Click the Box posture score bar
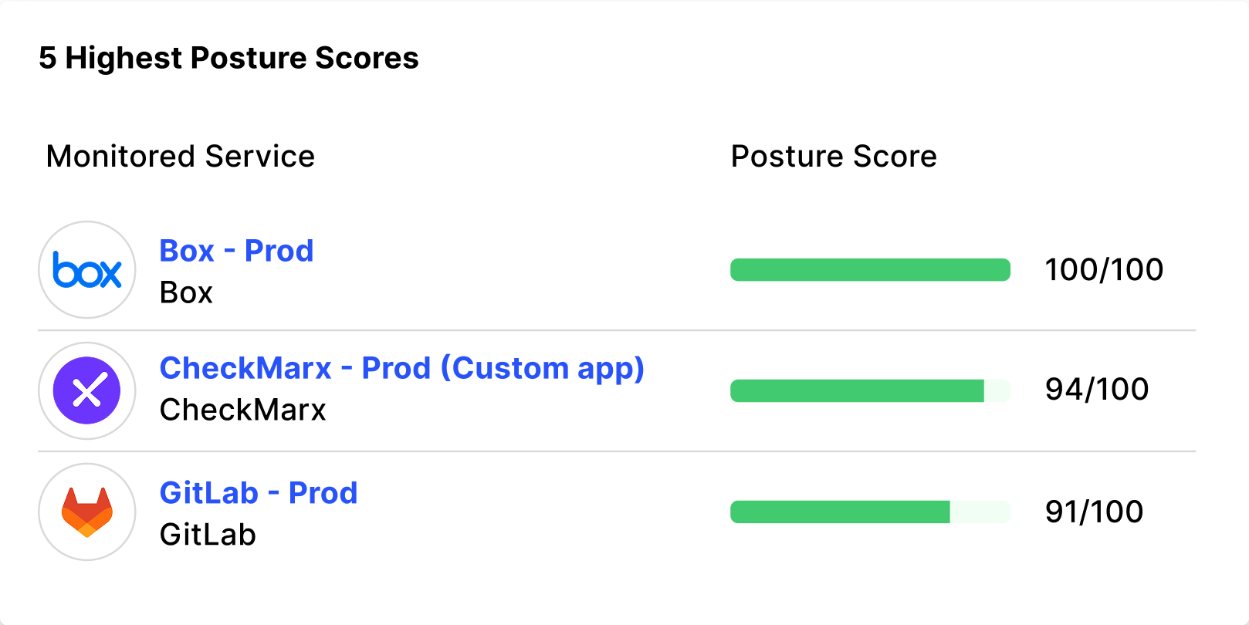Image resolution: width=1249 pixels, height=625 pixels. pyautogui.click(x=870, y=270)
